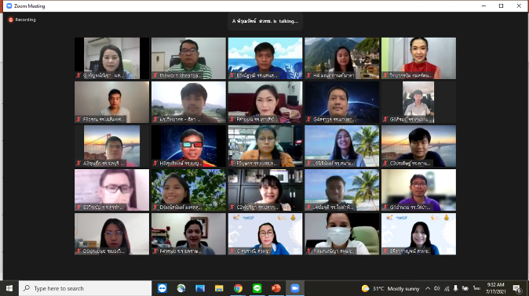Click the "is talking" speaker banner
This screenshot has height=296, width=529.
pyautogui.click(x=264, y=21)
